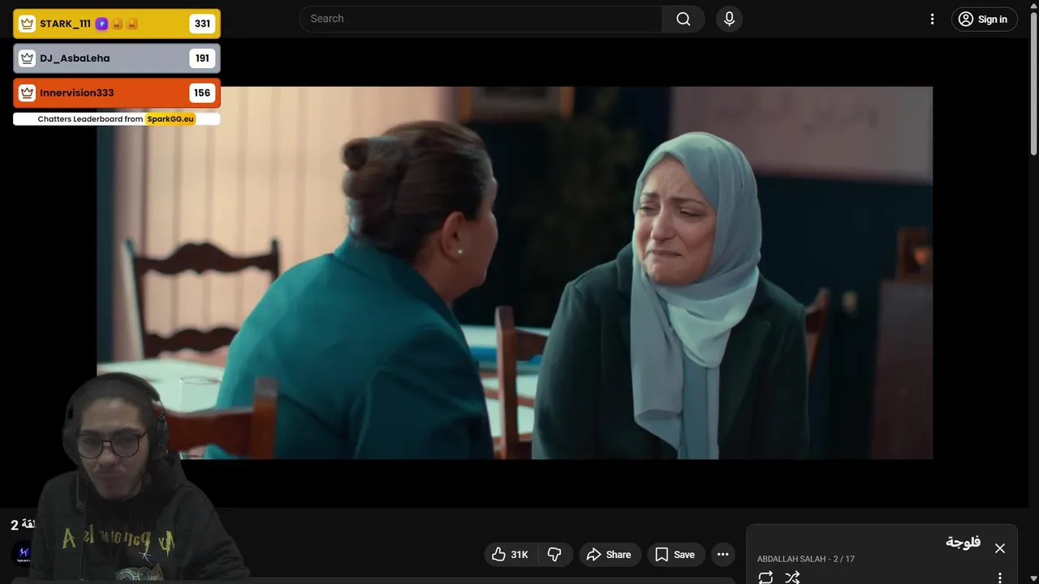Click the channel avatar below the video title
The image size is (1039, 584).
[x=23, y=553]
